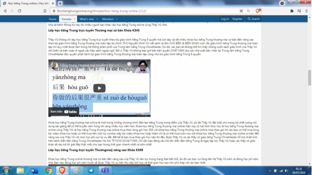Click the video's Watch Later clock icon
The height and width of the screenshot is (175, 312).
pos(129,65)
